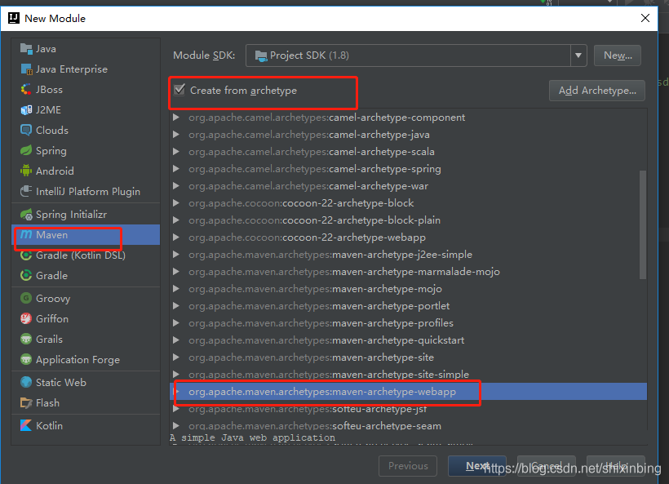
Task: Select Kotlin module type
Action: click(86, 425)
